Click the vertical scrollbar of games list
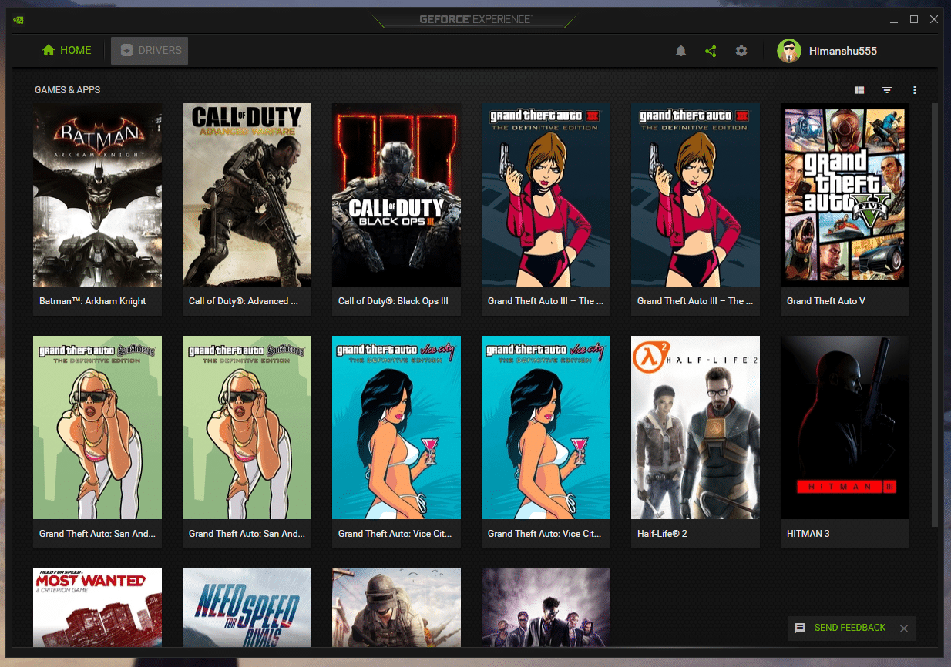This screenshot has height=667, width=951. pyautogui.click(x=935, y=316)
